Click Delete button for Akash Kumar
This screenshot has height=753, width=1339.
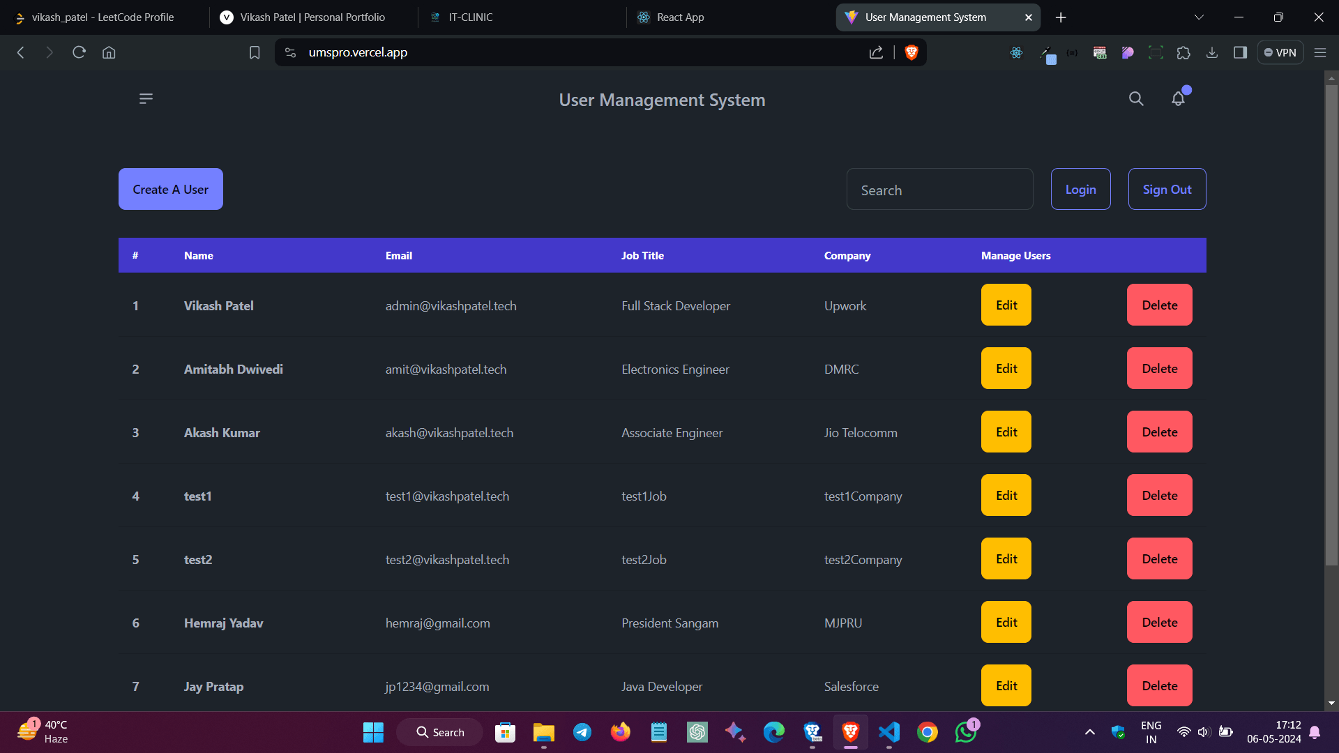1160,432
